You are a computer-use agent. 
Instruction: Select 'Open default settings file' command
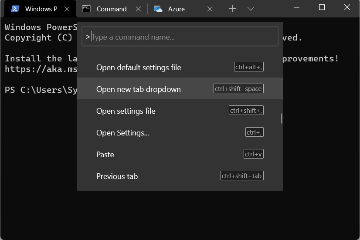(x=180, y=67)
